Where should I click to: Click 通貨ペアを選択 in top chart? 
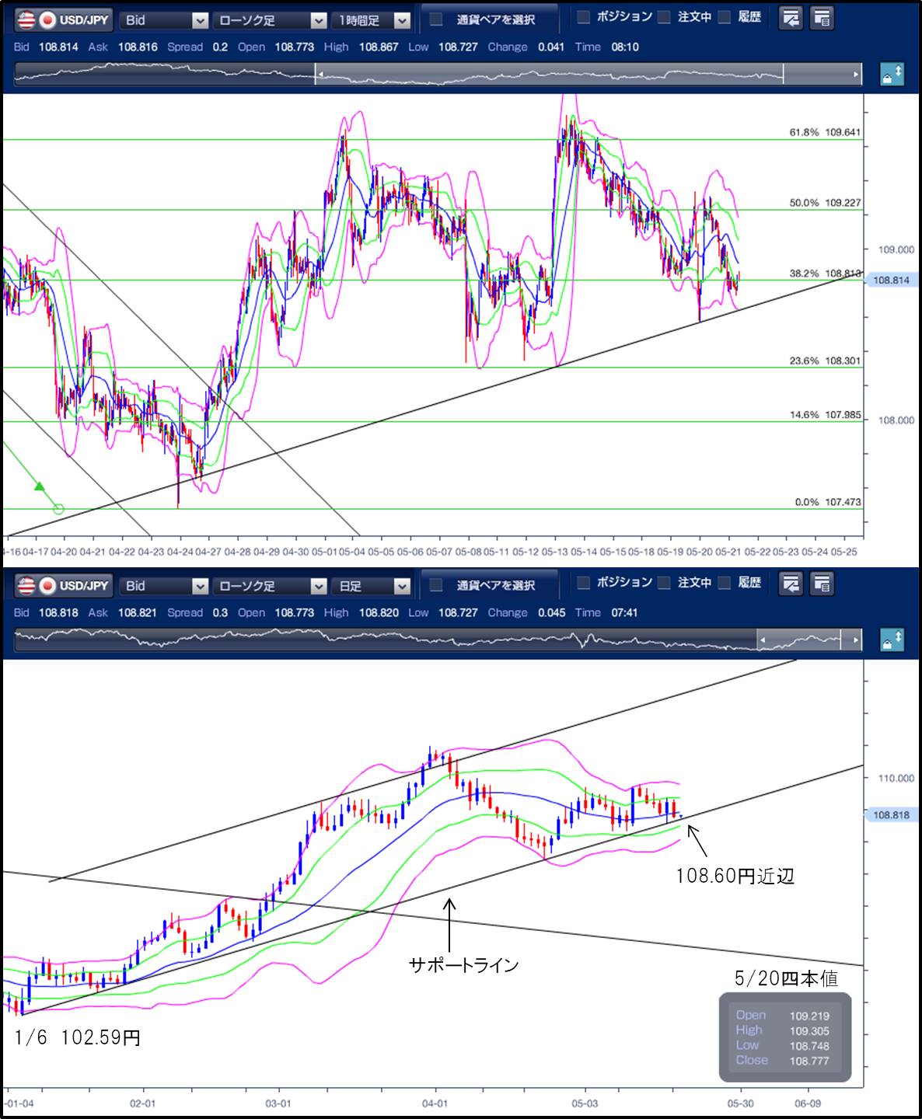click(488, 19)
